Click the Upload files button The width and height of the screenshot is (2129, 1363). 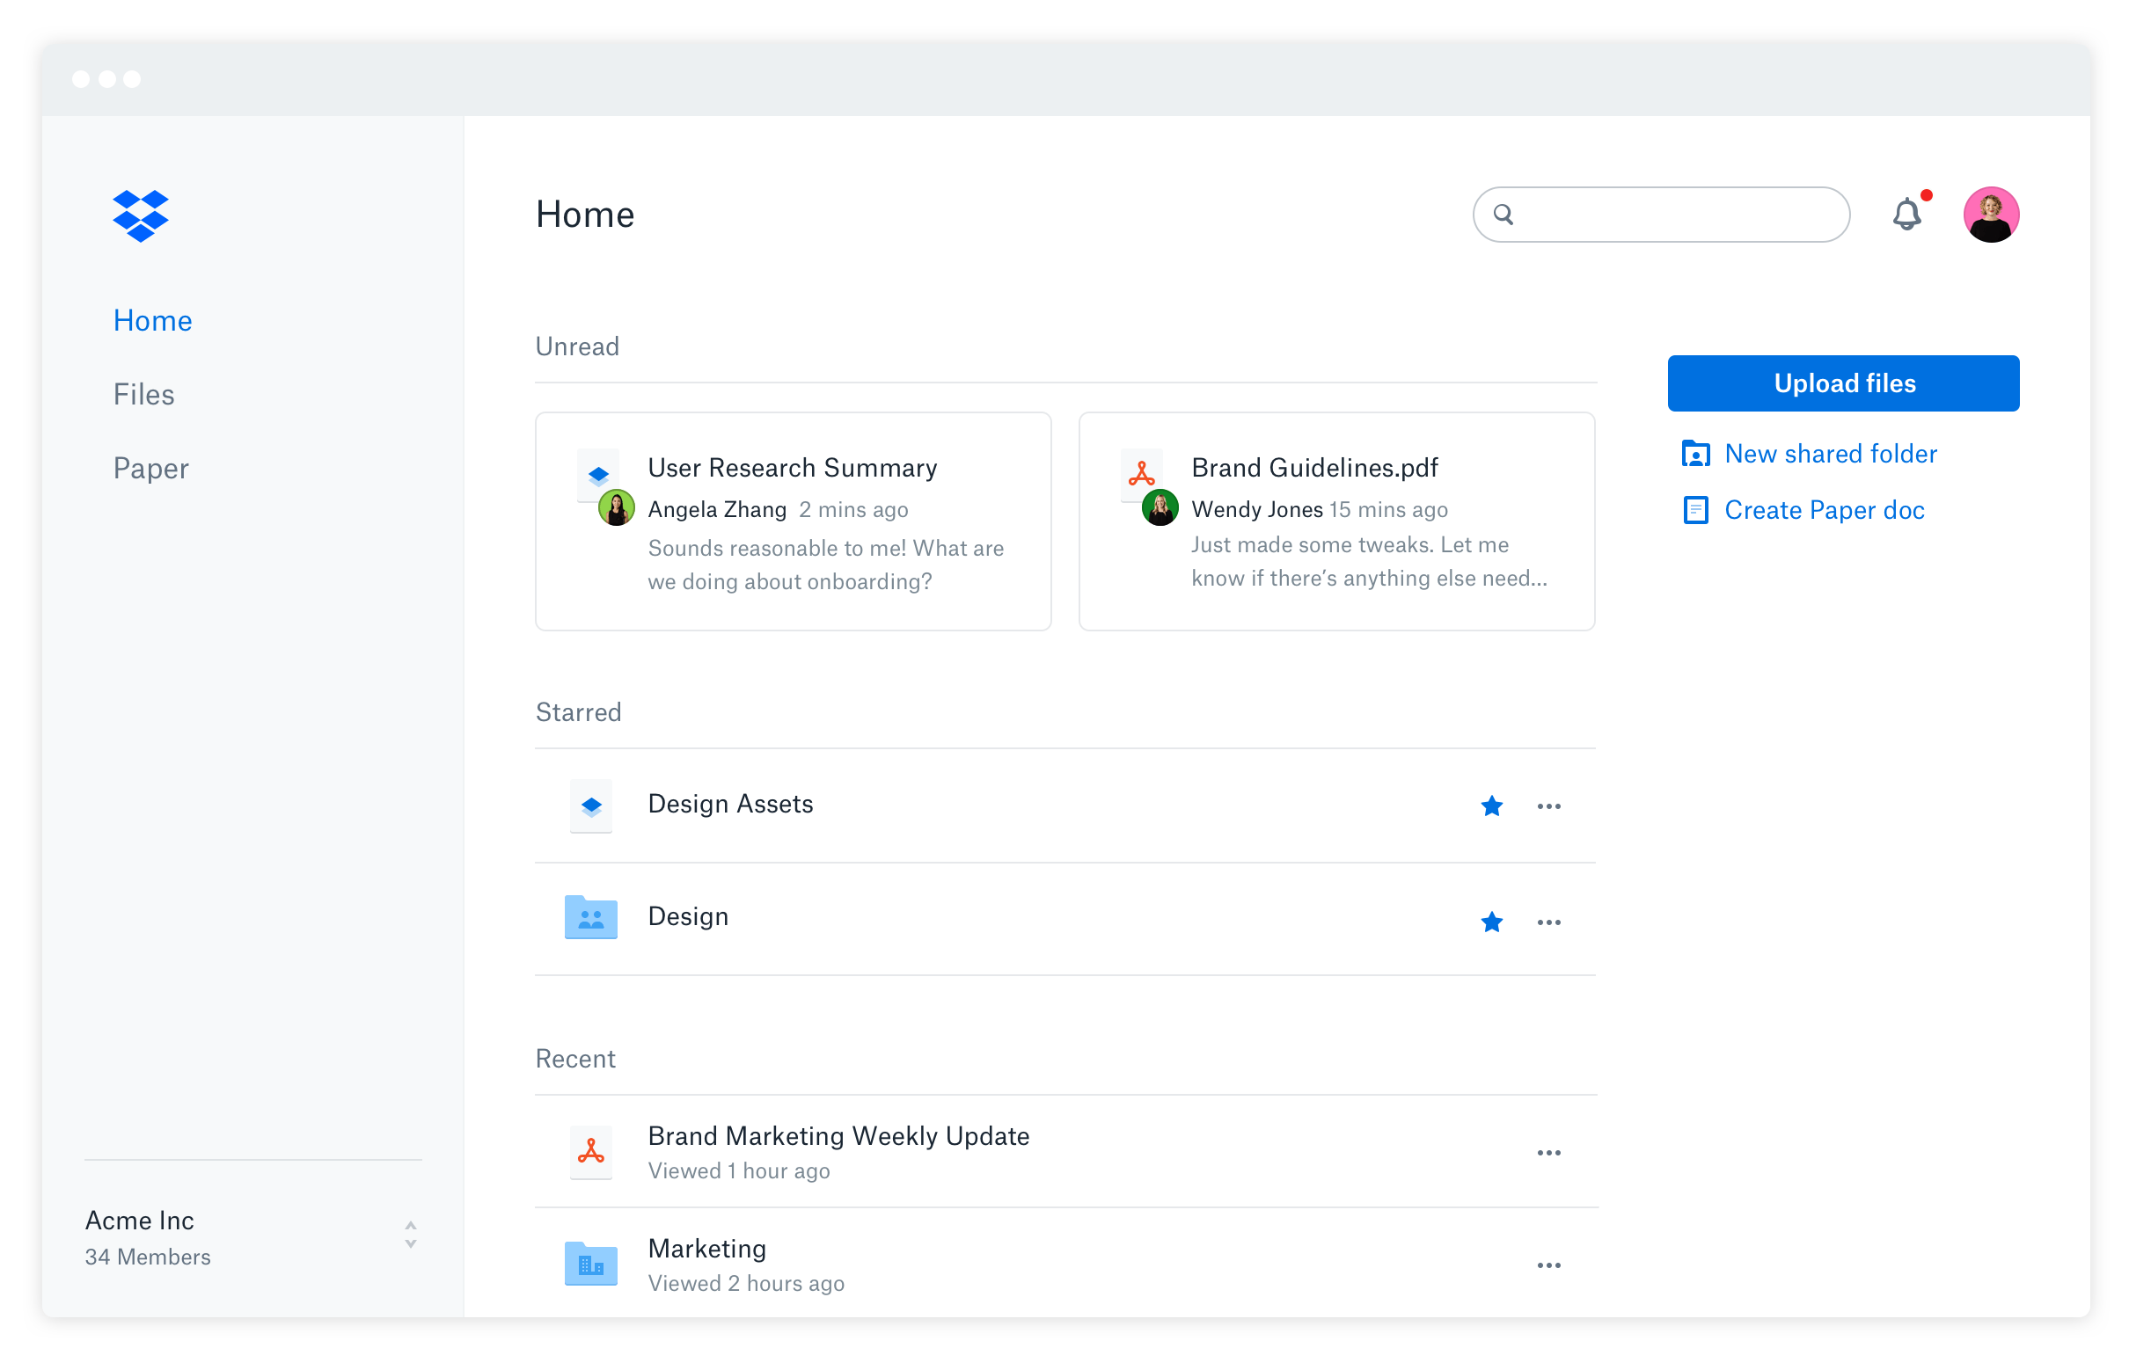click(1843, 383)
